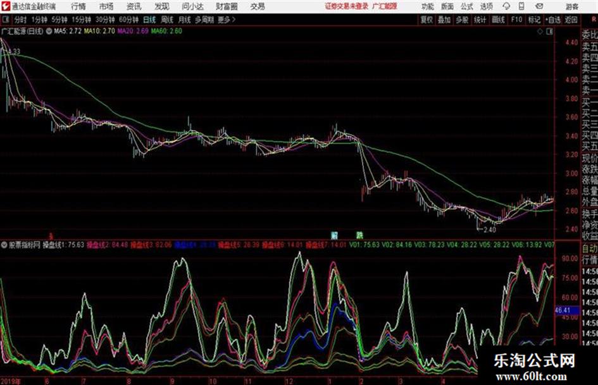
Task: Open the 问小达 menu
Action: [x=192, y=6]
